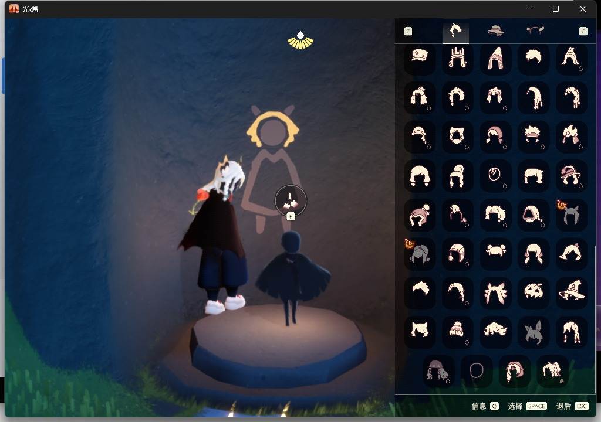Activate the candle interaction prompt icon

click(291, 200)
